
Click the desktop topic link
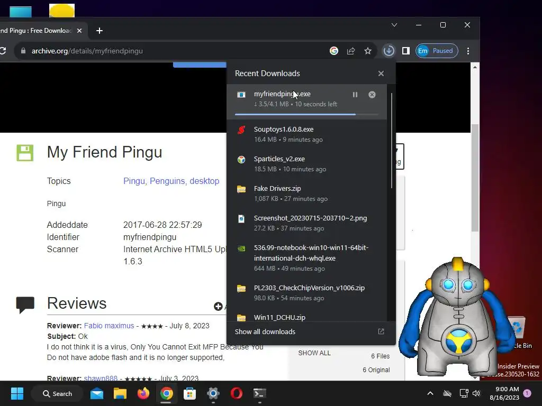[204, 181]
